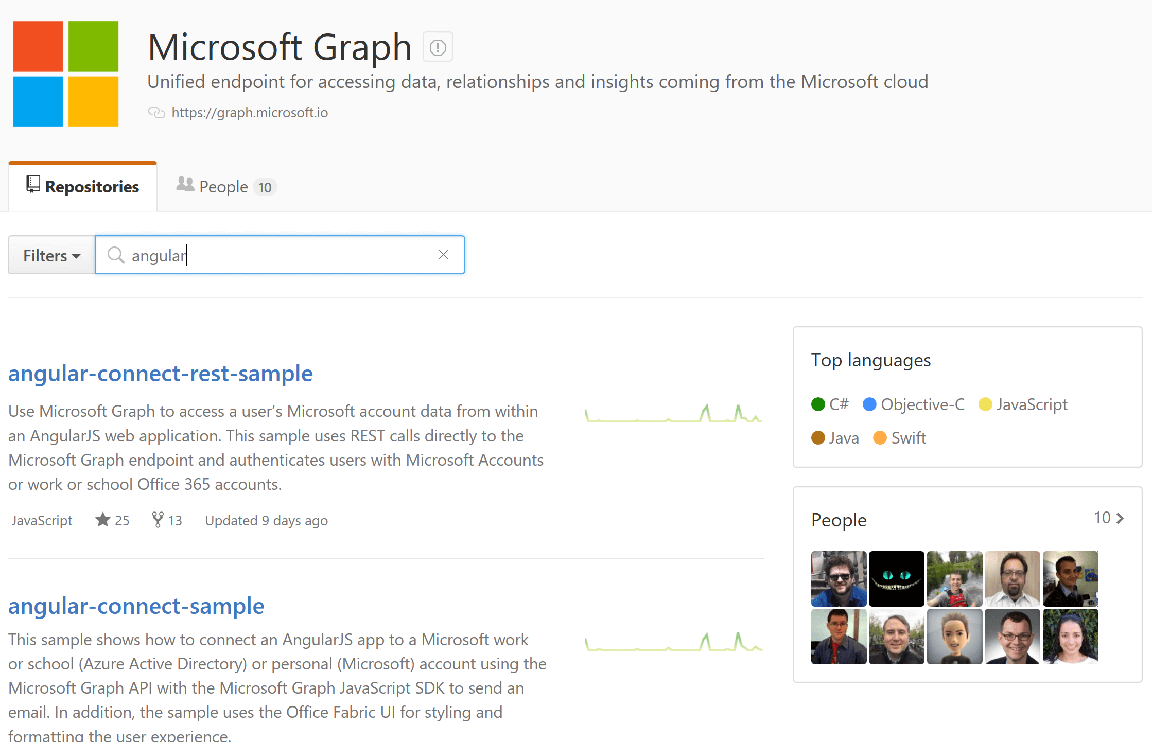View activity graph for angular-connect-rest-sample
1152x742 pixels.
tap(674, 414)
